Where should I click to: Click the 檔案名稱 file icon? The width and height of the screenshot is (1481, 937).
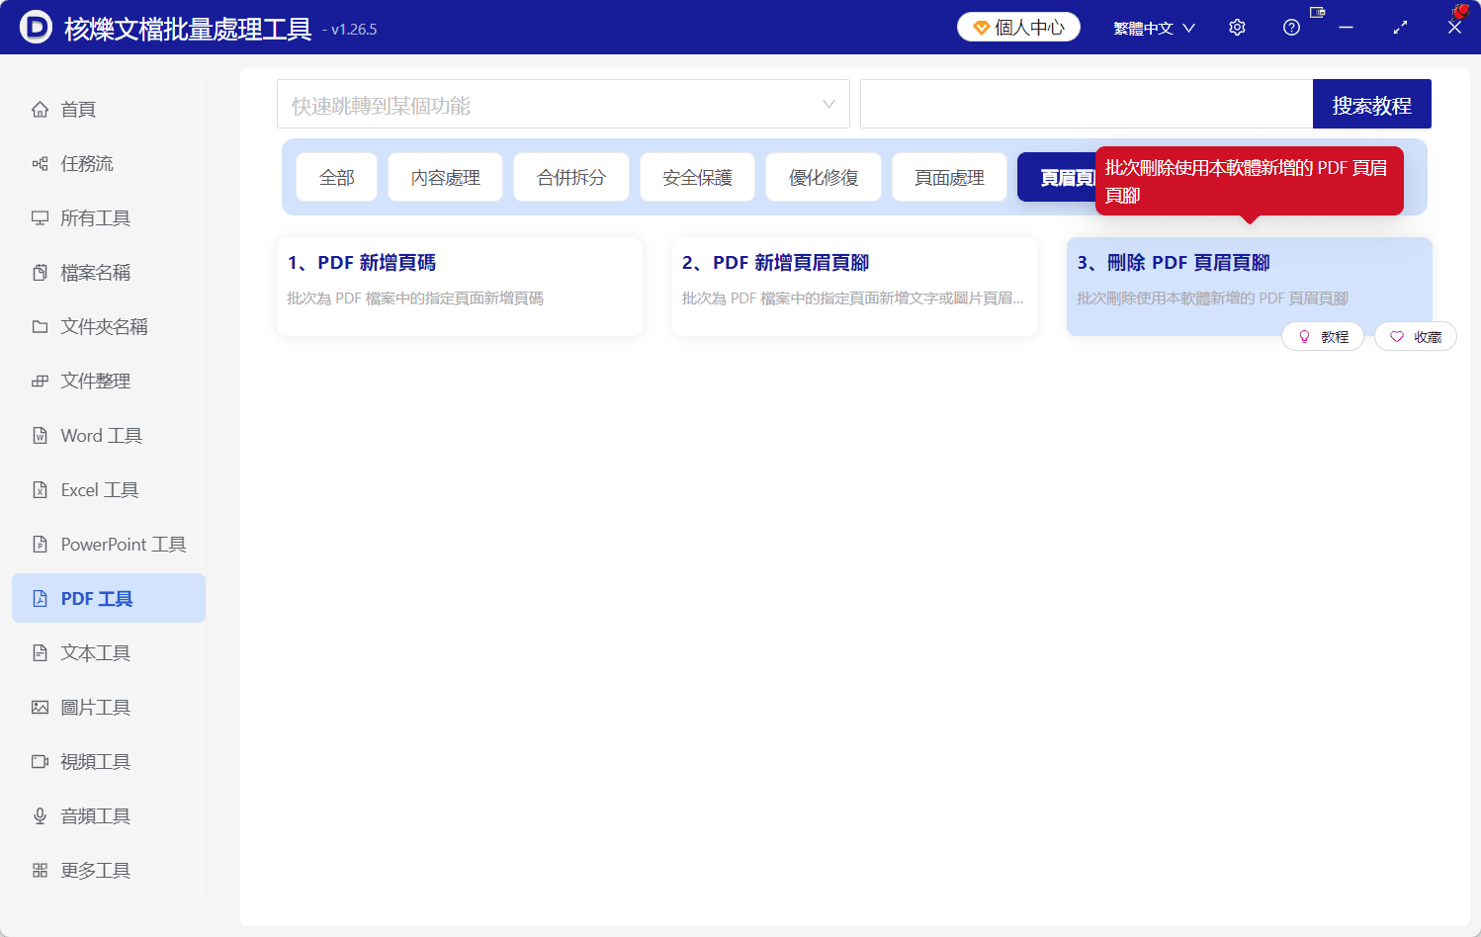pyautogui.click(x=40, y=272)
